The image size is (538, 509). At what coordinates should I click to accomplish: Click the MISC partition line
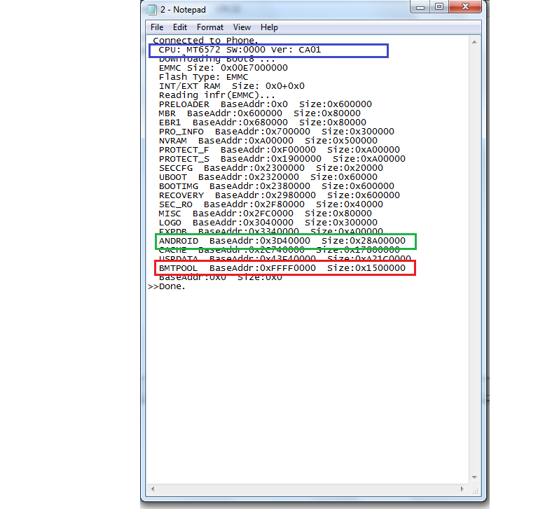pos(265,214)
